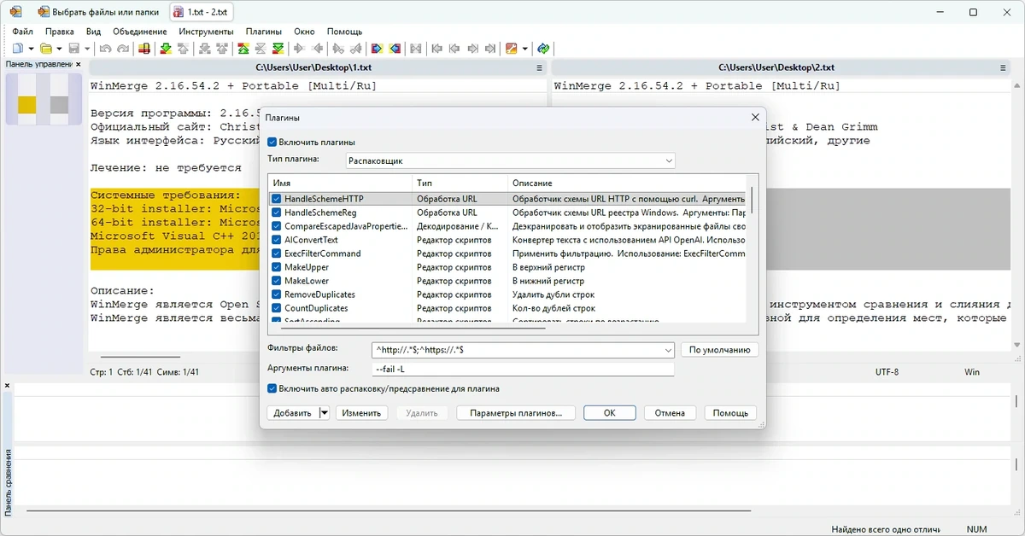This screenshot has width=1025, height=536.
Task: Uncheck the AIConvertText plugin checkbox
Action: (x=277, y=240)
